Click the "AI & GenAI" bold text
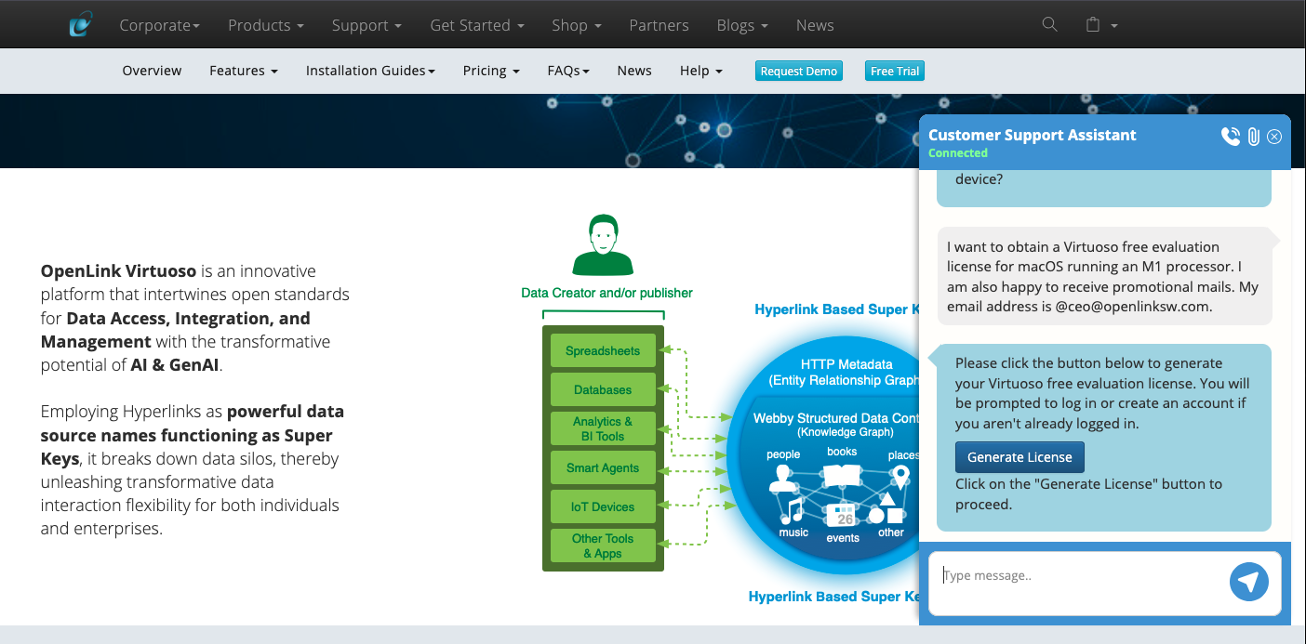The image size is (1306, 644). (174, 365)
